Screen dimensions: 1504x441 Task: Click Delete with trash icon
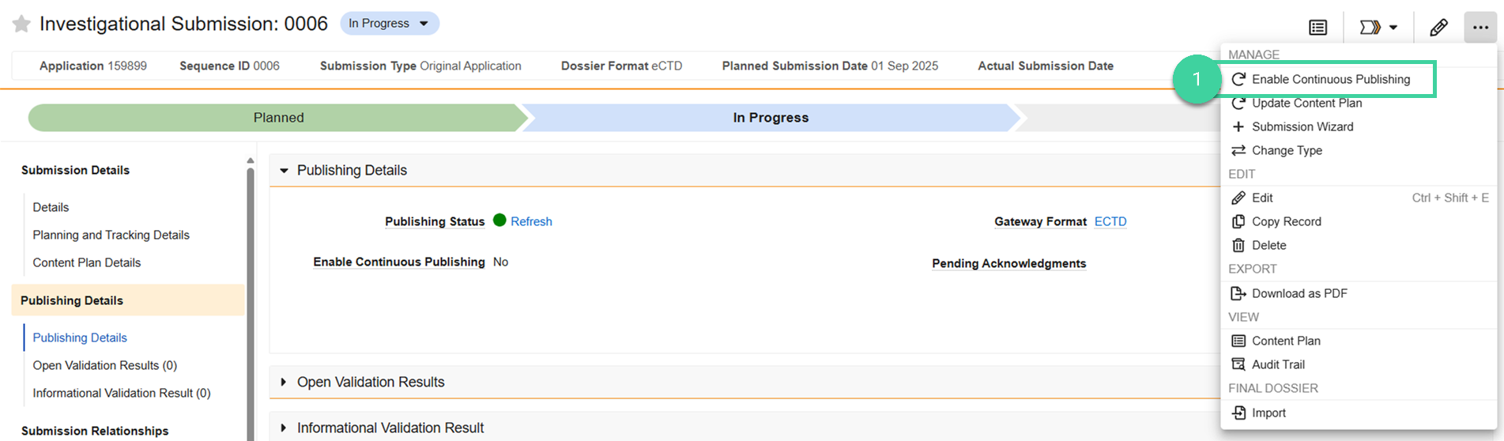(1268, 245)
